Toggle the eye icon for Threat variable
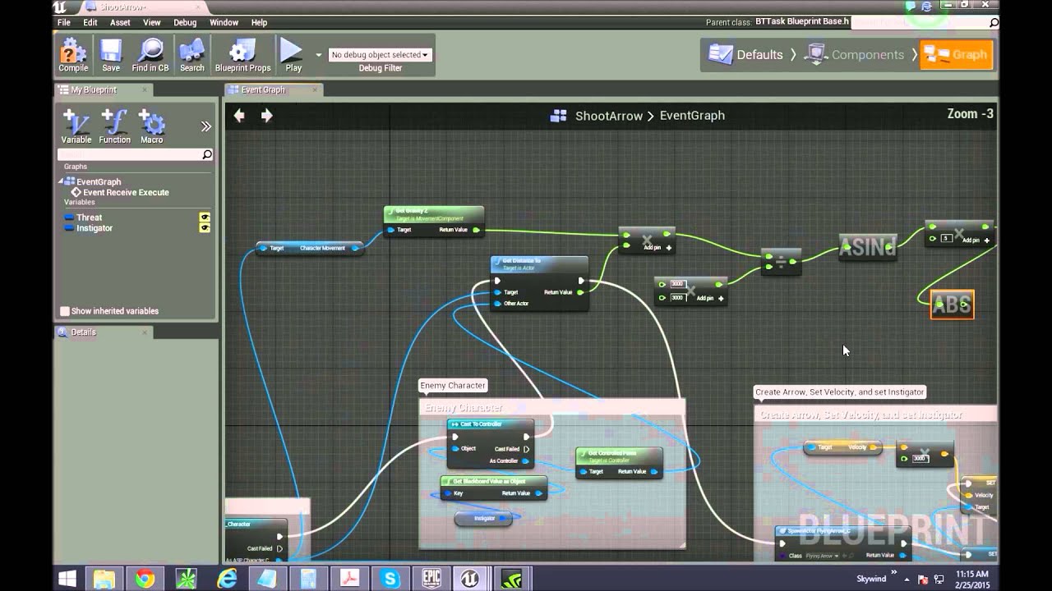This screenshot has height=591, width=1052. [205, 218]
